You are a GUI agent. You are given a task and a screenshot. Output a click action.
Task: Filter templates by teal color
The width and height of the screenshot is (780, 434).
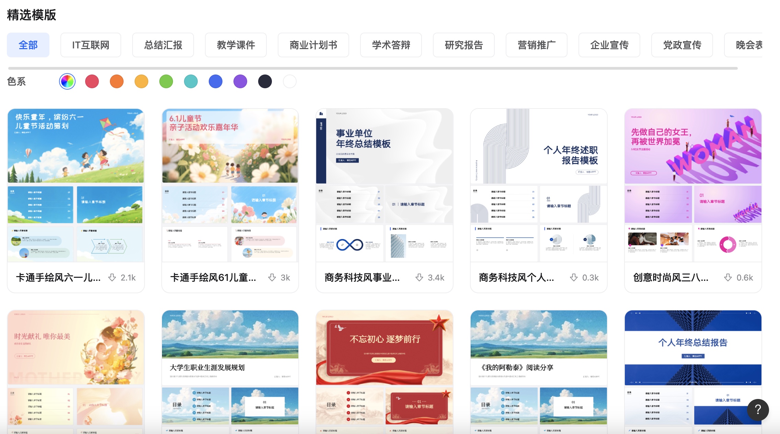pyautogui.click(x=191, y=81)
